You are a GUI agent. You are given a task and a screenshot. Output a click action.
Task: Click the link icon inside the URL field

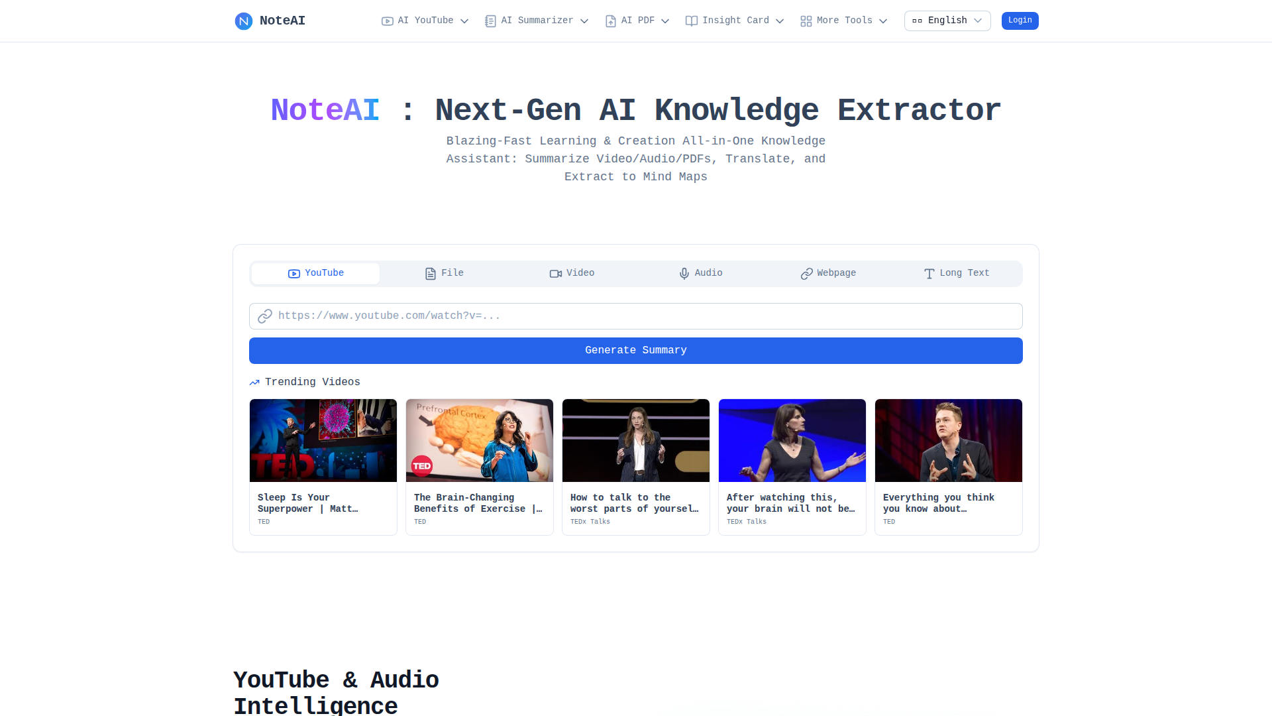(x=265, y=316)
